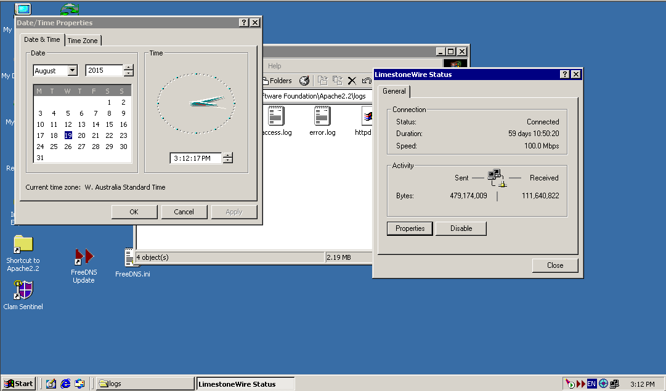Increase the year with the up arrow

point(129,68)
